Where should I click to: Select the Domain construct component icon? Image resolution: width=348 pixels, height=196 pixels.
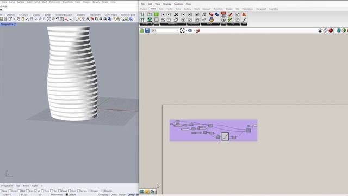142,15
